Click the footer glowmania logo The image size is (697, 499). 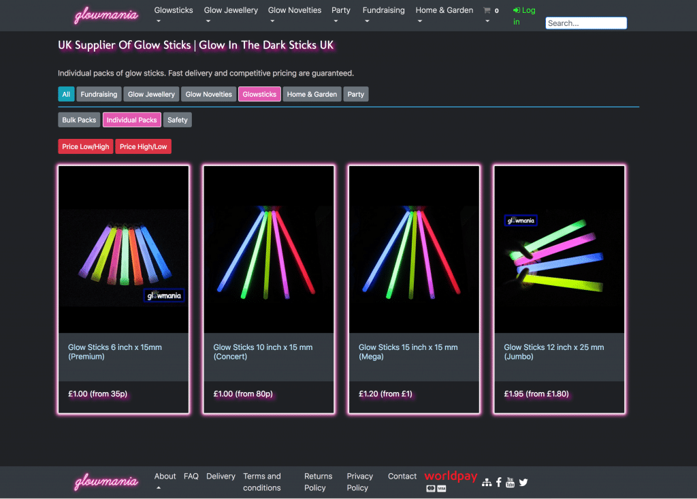[106, 482]
